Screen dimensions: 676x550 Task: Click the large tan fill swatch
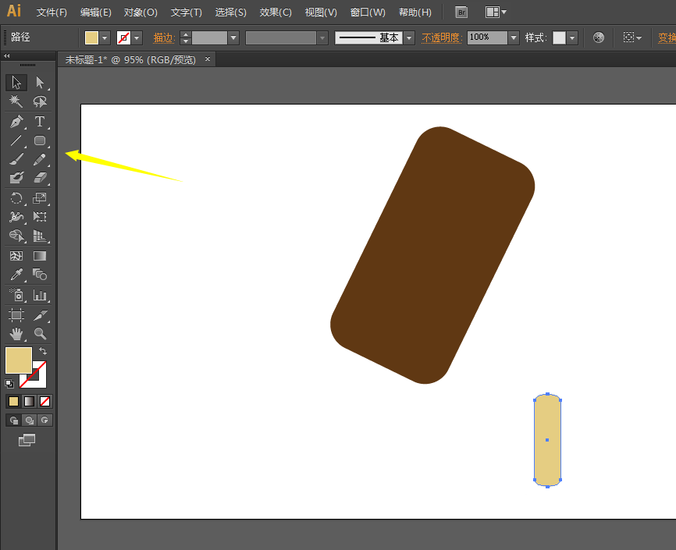(18, 360)
